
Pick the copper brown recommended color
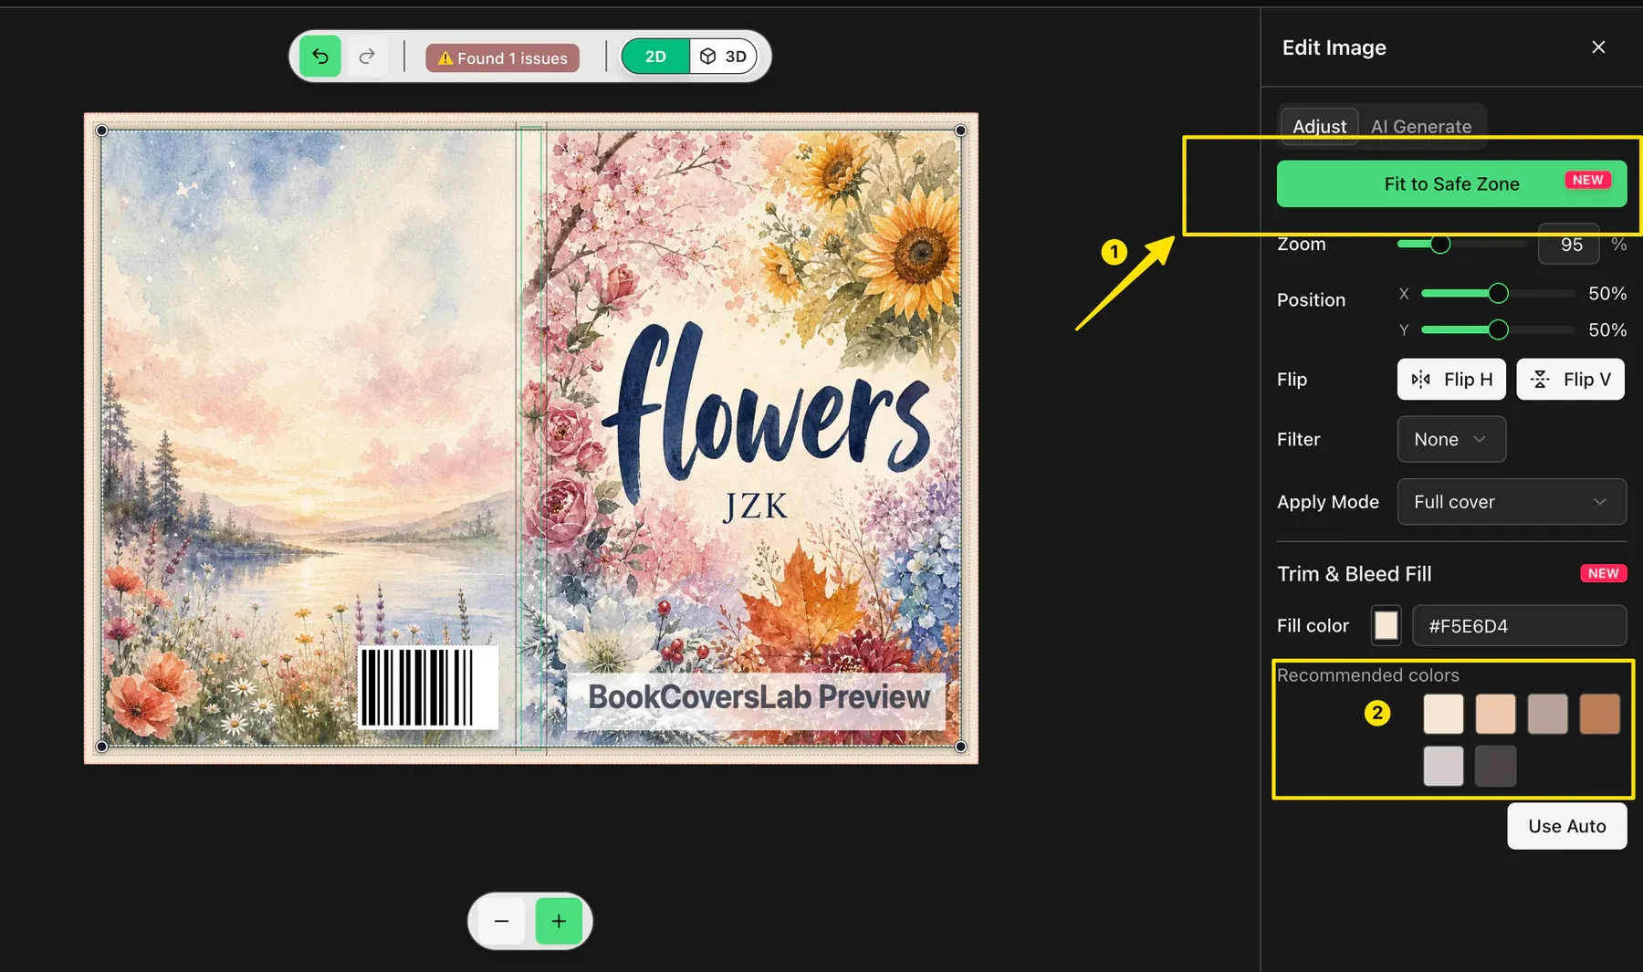(1599, 714)
